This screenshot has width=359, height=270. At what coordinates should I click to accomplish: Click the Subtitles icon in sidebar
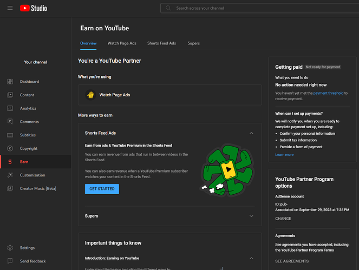tap(10, 135)
